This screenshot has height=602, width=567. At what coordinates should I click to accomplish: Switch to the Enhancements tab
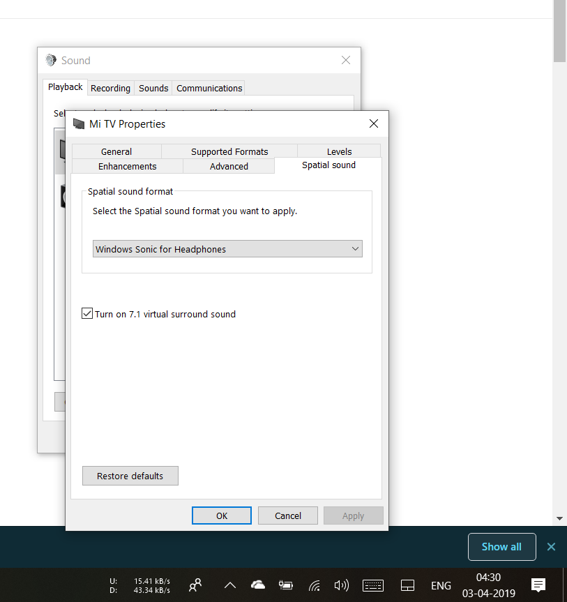point(127,166)
